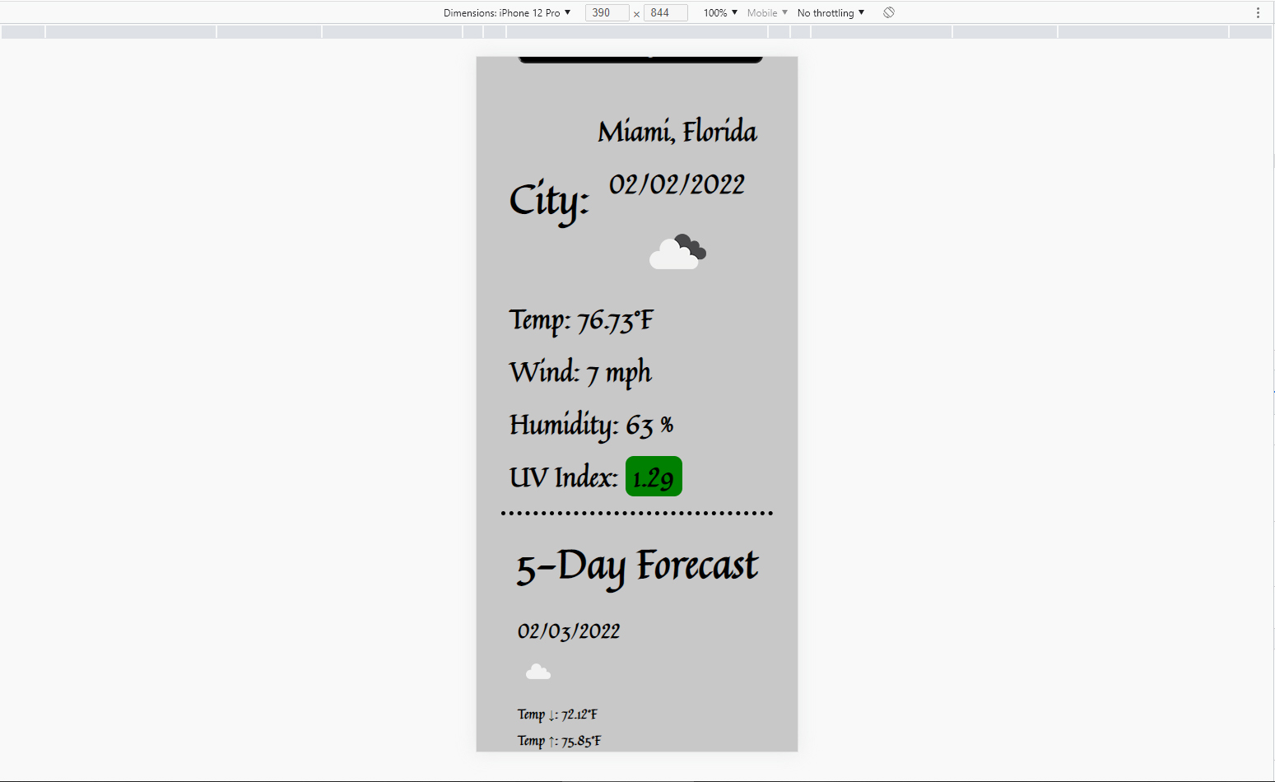The image size is (1275, 782).
Task: Click the Wind: 7 mph reading
Action: point(580,372)
